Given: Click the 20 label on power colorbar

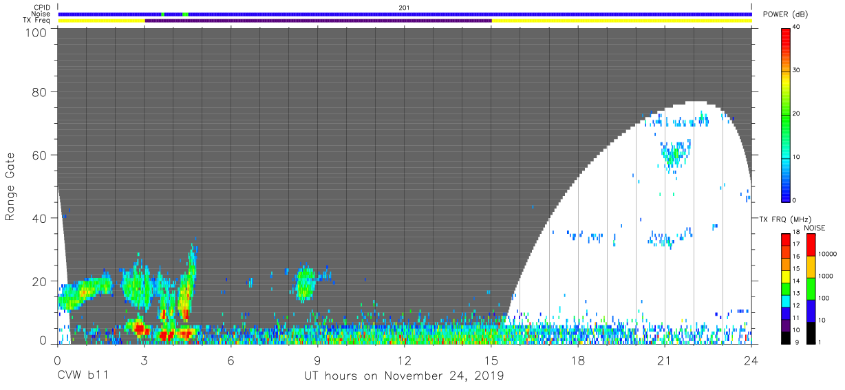Looking at the screenshot, I should pos(795,114).
